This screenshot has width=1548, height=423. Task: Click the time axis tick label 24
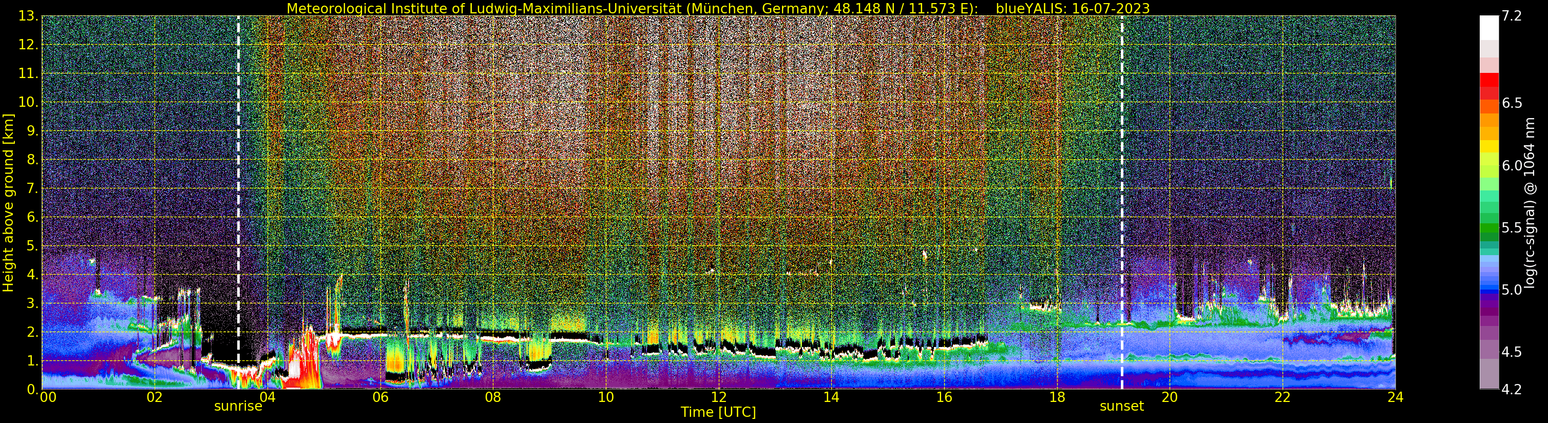(x=1396, y=397)
